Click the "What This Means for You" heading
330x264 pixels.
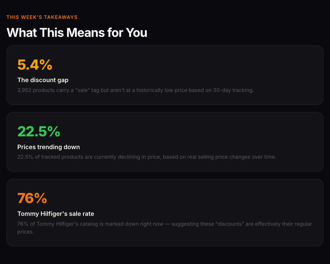(77, 32)
